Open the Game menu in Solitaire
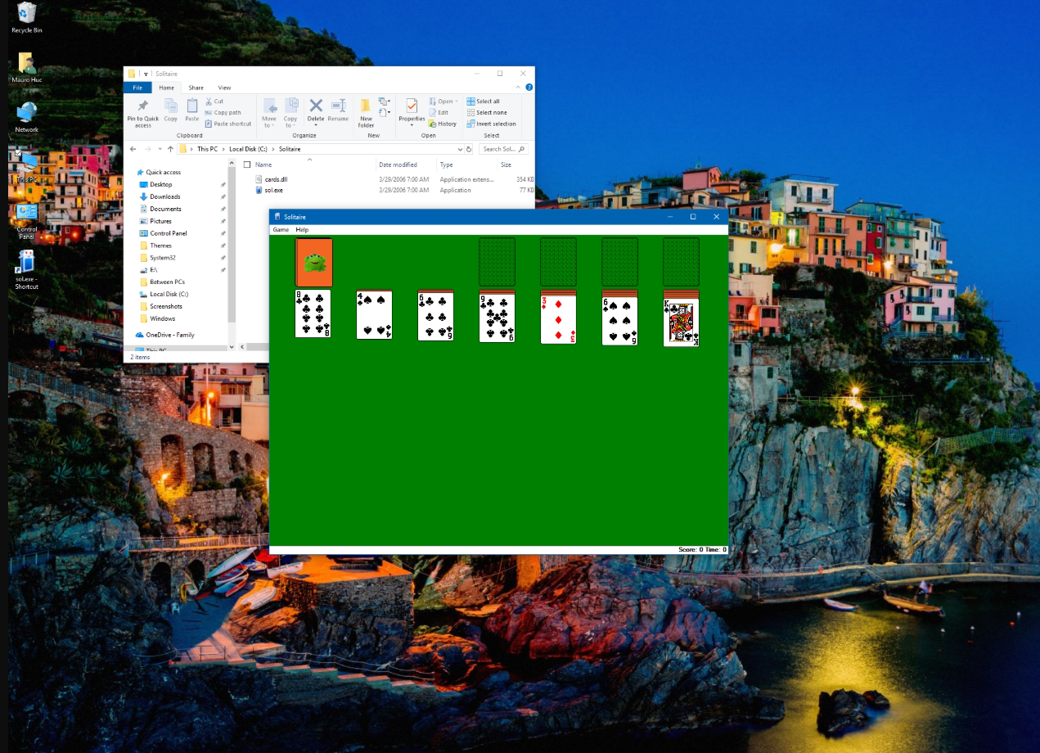1040x753 pixels. [281, 230]
